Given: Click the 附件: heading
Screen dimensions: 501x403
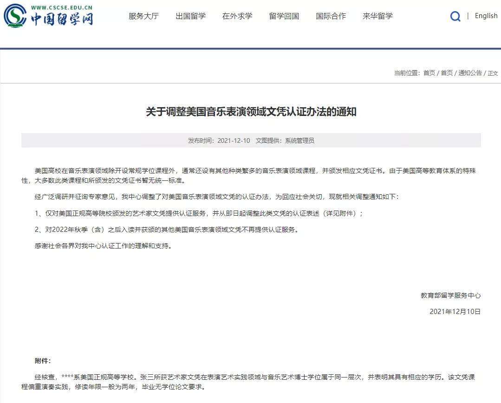Looking at the screenshot, I should pyautogui.click(x=43, y=361).
